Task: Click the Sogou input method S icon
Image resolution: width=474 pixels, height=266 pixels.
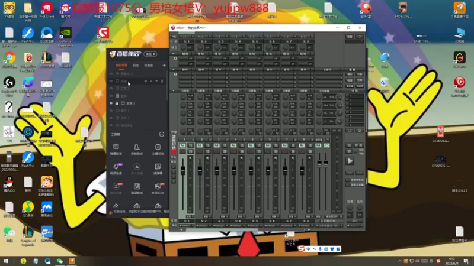Action: (301, 249)
